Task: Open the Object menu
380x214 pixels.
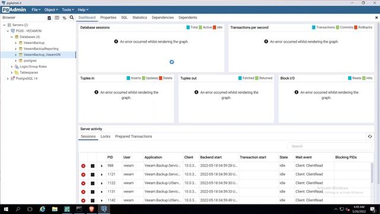Action: pos(51,10)
